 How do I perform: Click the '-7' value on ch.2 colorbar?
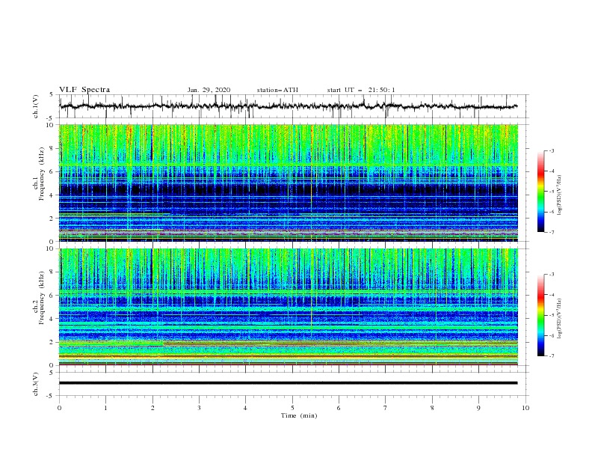pyautogui.click(x=552, y=356)
